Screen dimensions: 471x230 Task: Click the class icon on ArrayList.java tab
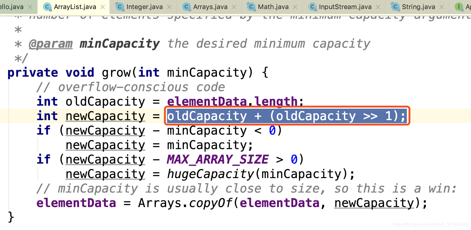[48, 7]
